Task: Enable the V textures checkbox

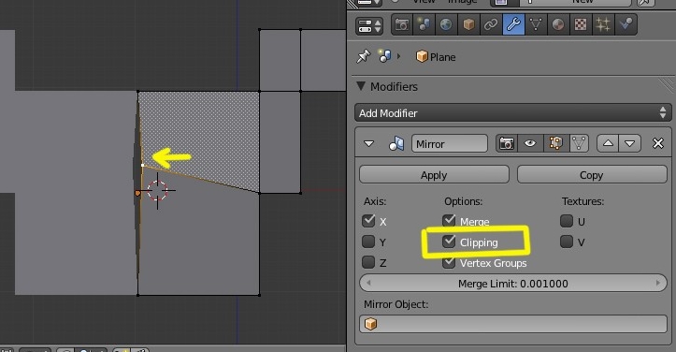Action: pyautogui.click(x=567, y=242)
